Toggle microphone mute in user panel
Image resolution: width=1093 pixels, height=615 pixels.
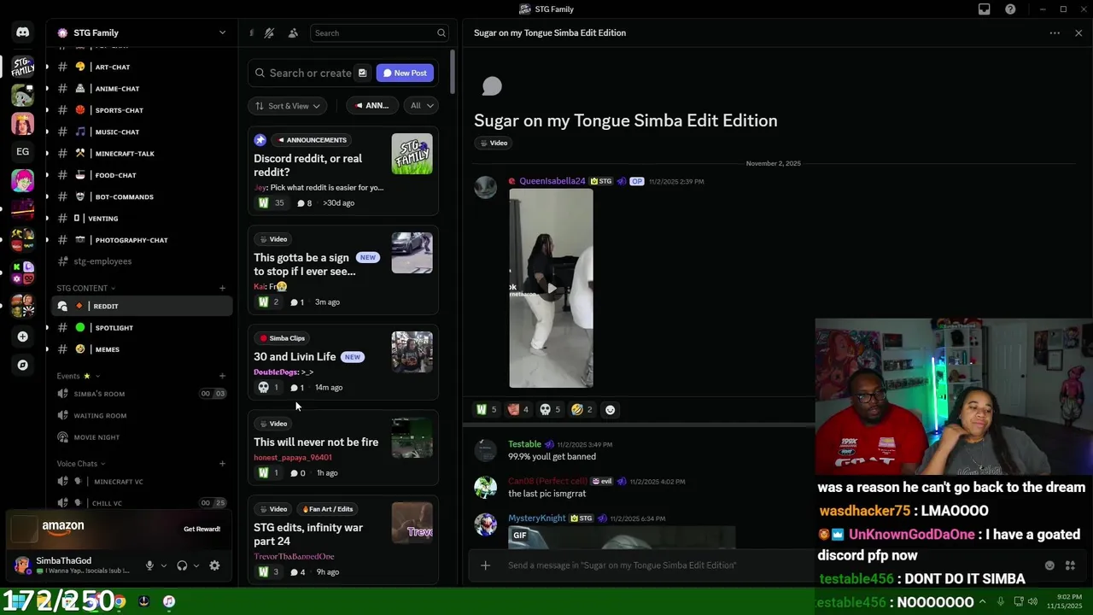[149, 565]
